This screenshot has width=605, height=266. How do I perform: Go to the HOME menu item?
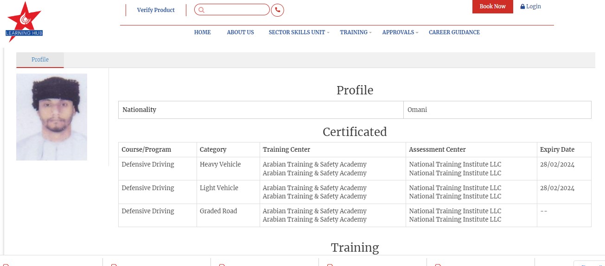[x=202, y=32]
